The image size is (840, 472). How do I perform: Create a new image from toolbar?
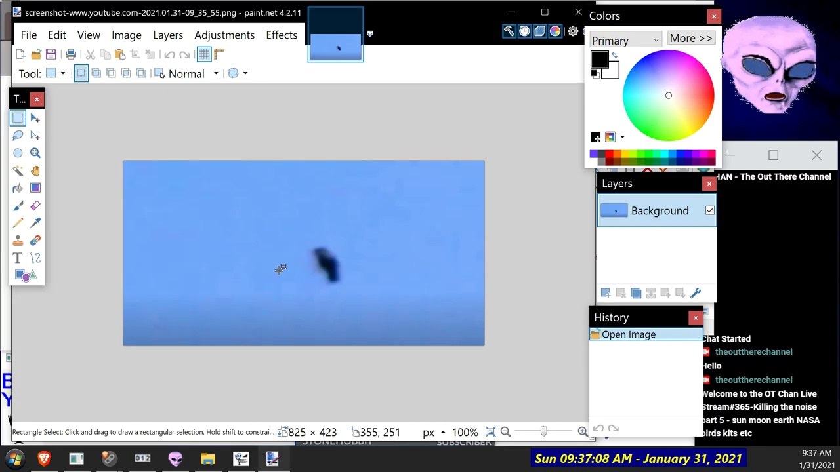[x=20, y=54]
